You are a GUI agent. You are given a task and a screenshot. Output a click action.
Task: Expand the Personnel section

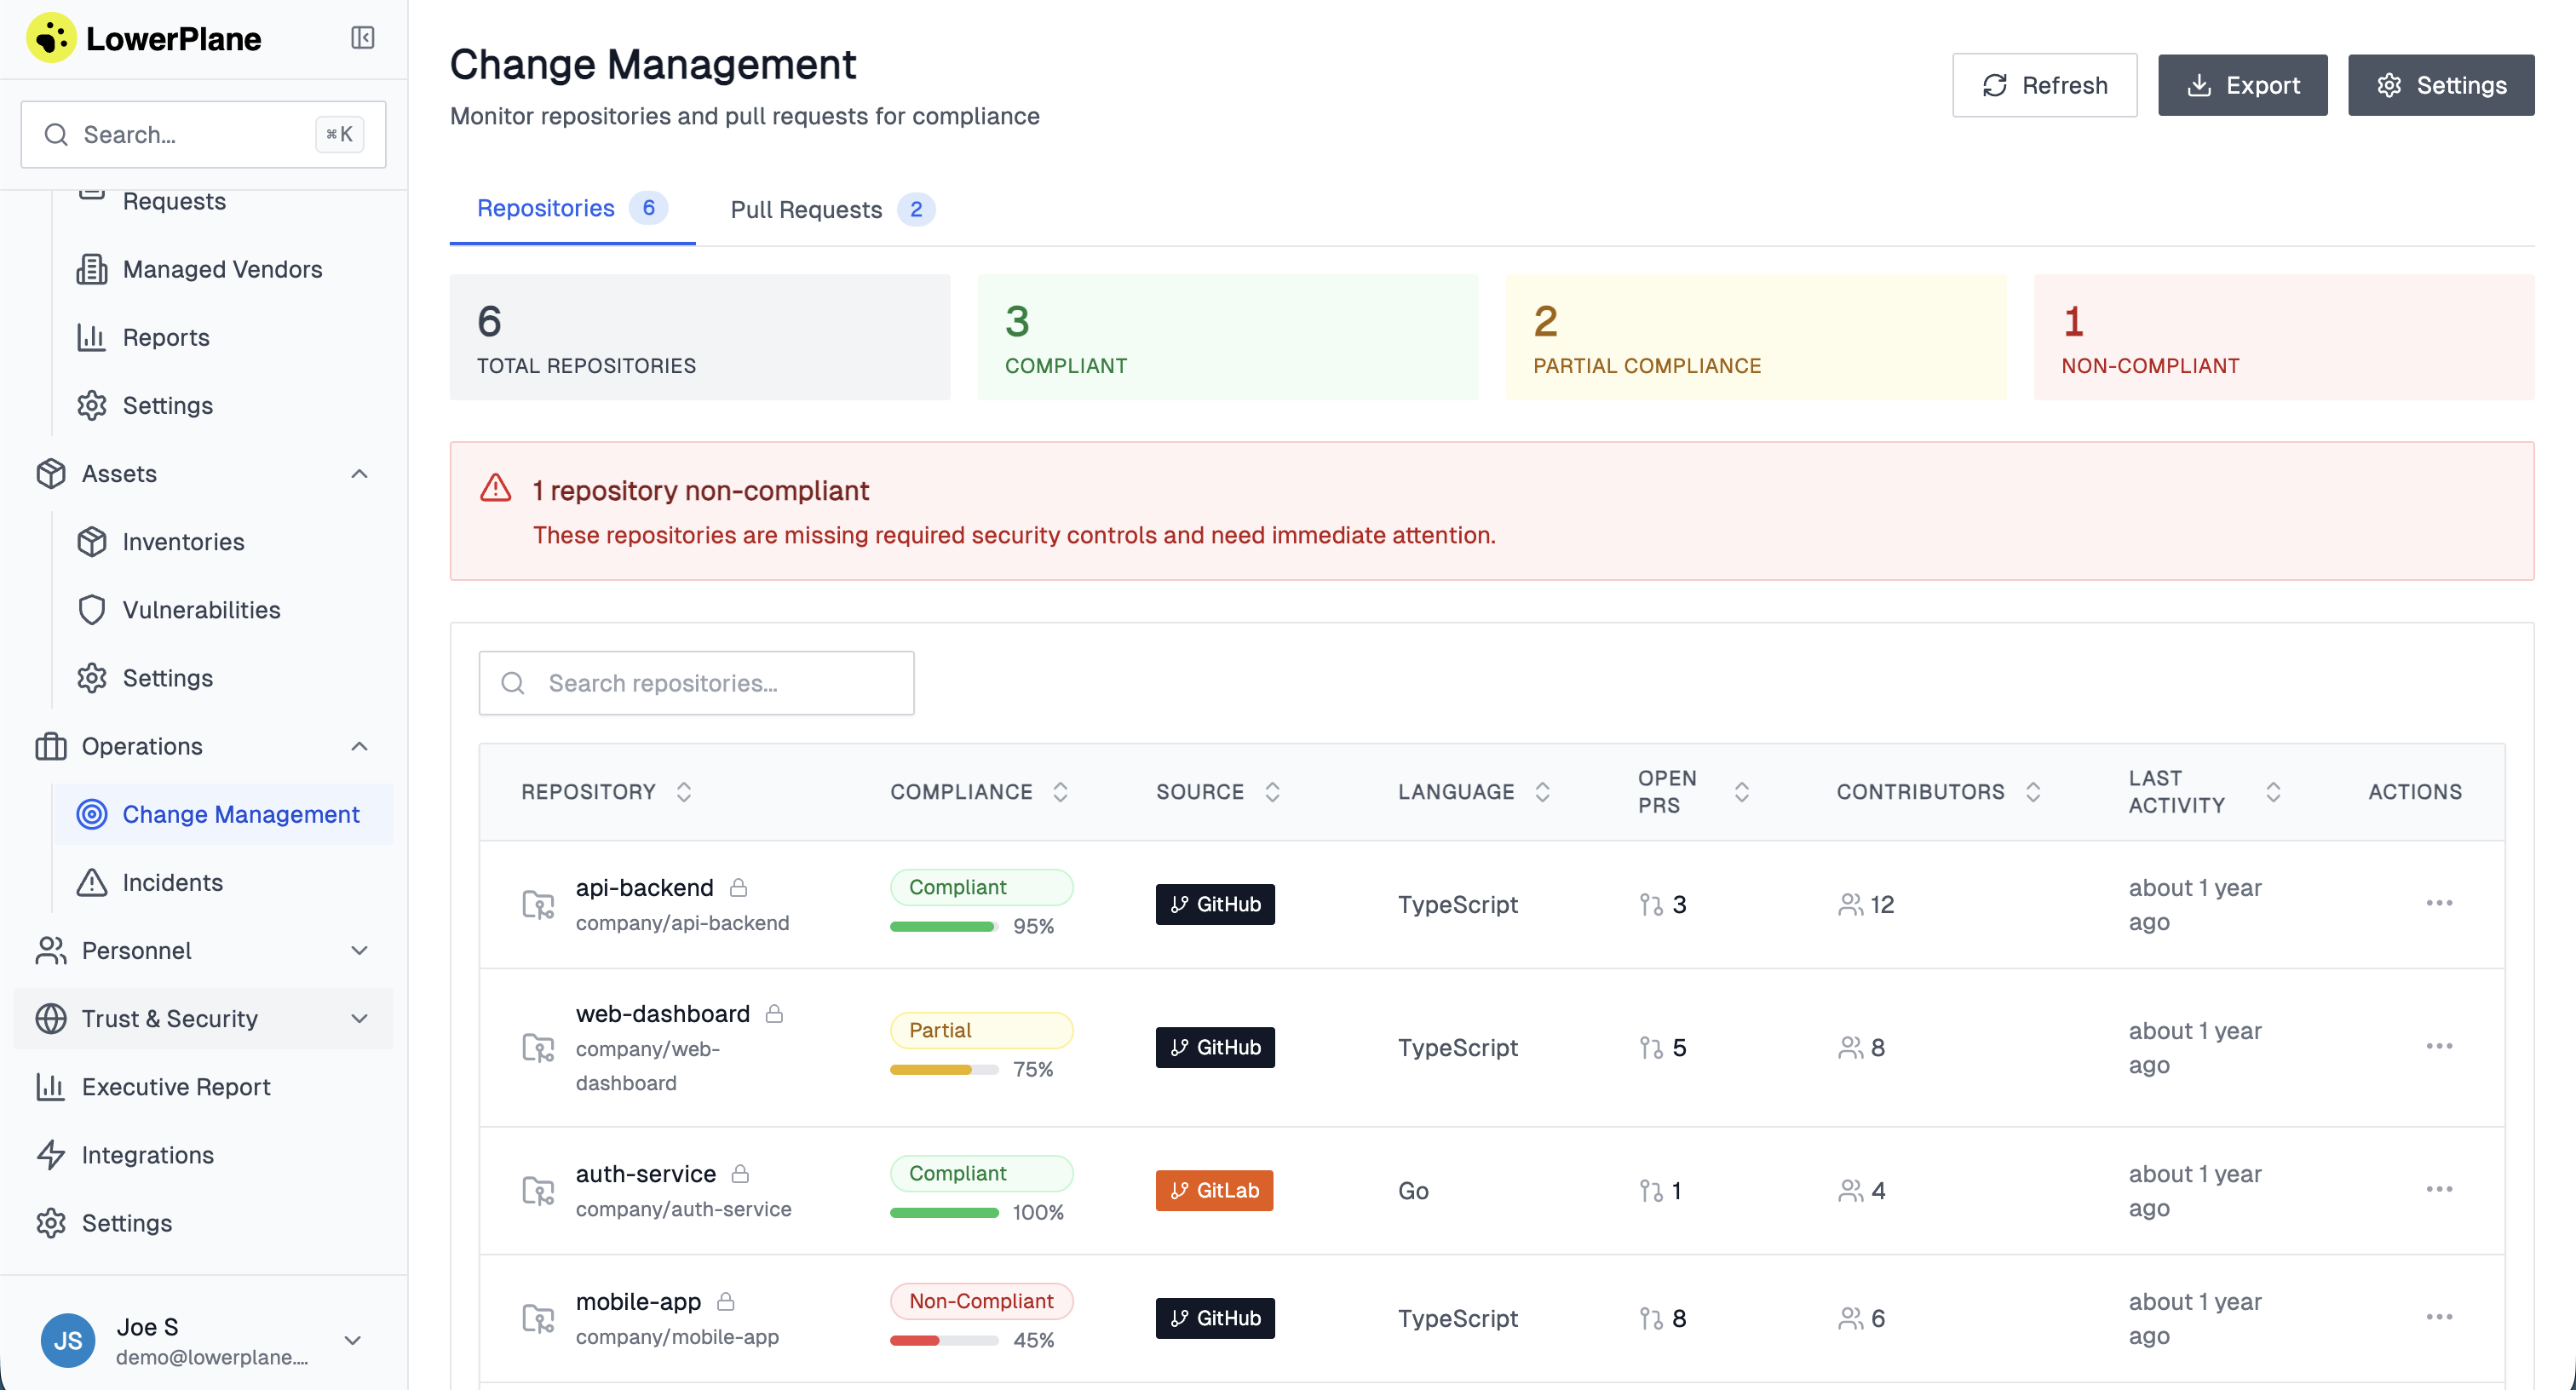point(360,951)
